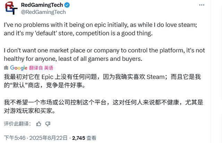Screen dimensions: 222x143
Task: Click the Chinese paragraph beginning 我不希望一个市场
Action: click(103, 107)
